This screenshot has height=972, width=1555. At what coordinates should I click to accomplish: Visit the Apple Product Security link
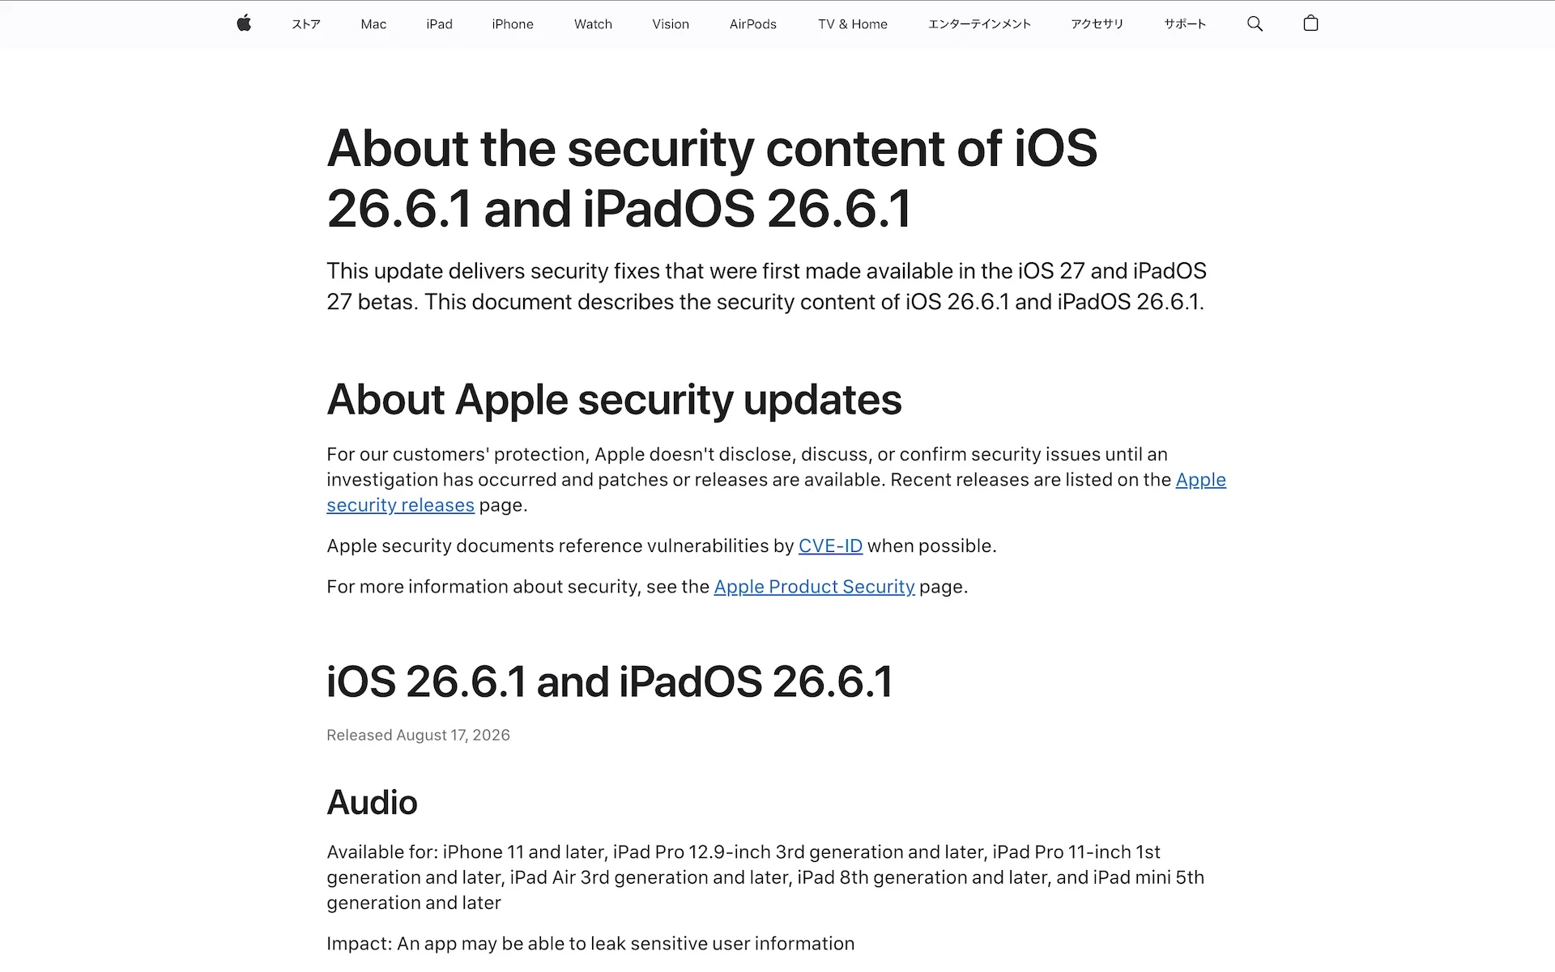814,587
